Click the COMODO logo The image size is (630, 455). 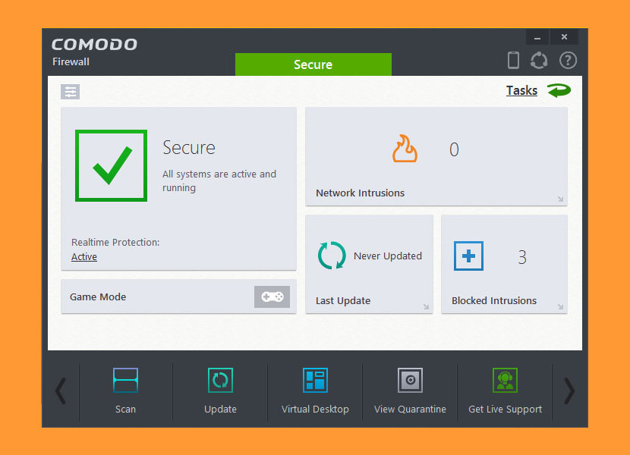pyautogui.click(x=94, y=44)
